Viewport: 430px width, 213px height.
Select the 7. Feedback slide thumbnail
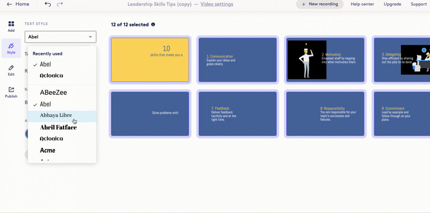pyautogui.click(x=238, y=113)
